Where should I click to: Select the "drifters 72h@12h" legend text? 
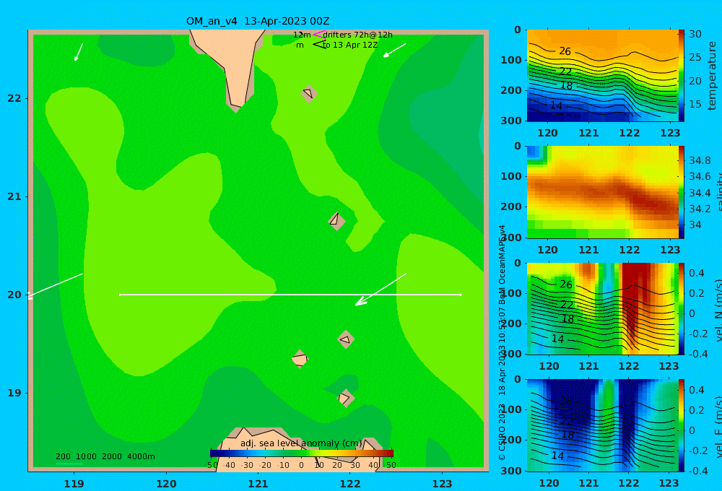(357, 35)
